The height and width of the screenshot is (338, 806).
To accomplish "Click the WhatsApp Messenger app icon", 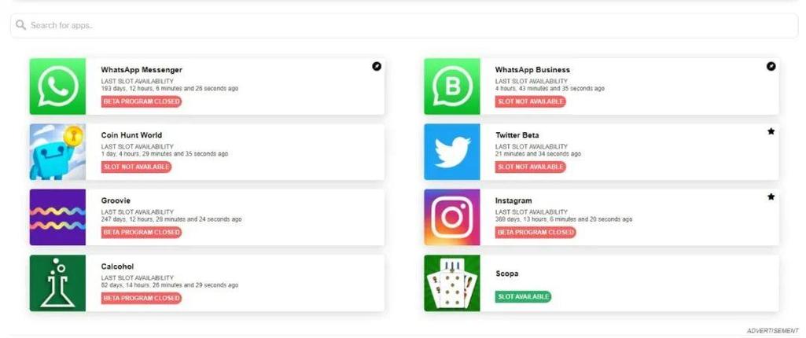I will tap(57, 86).
